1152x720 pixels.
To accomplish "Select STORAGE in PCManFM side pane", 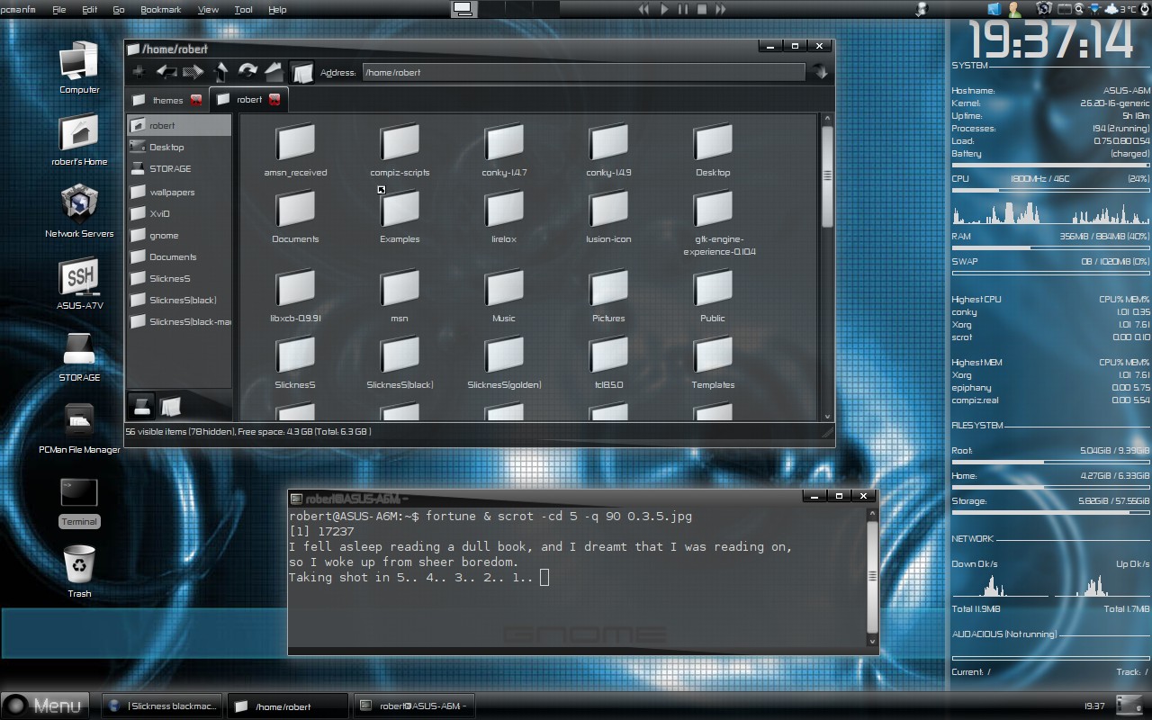I will 179,168.
